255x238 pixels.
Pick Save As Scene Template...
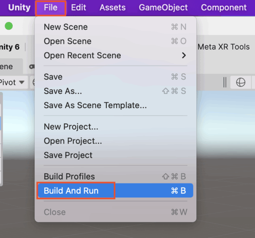95,106
